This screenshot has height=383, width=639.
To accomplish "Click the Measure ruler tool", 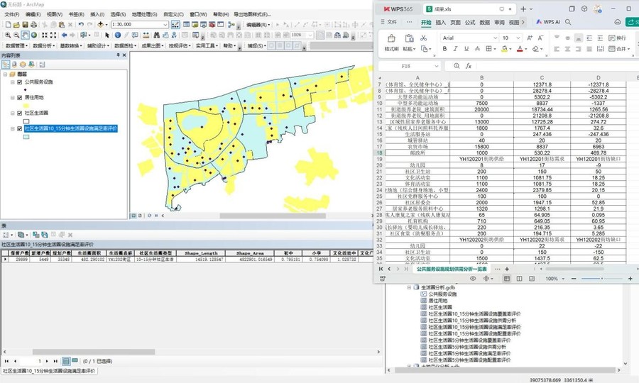I will [x=146, y=35].
